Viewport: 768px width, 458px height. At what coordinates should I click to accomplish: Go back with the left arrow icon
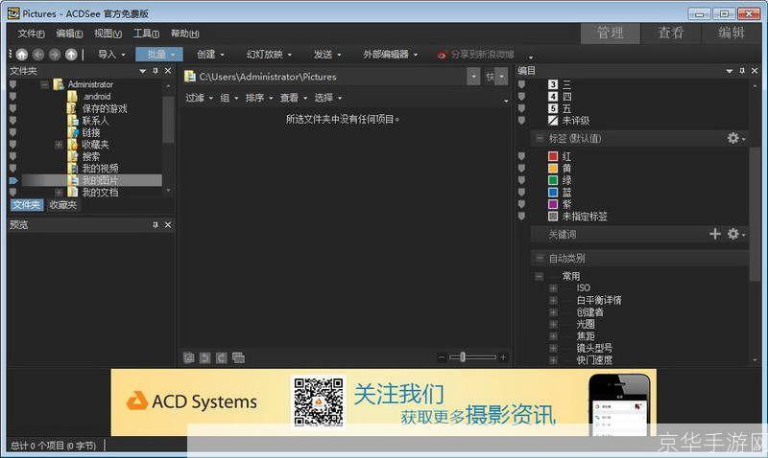click(x=38, y=55)
